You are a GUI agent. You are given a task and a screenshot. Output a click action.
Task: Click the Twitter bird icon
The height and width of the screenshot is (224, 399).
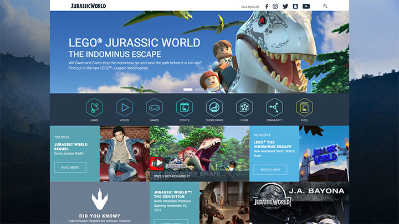coord(285,6)
